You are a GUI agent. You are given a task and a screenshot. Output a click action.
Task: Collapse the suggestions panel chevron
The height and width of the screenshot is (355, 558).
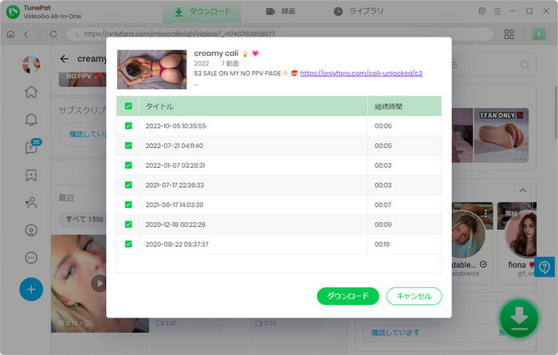point(522,190)
